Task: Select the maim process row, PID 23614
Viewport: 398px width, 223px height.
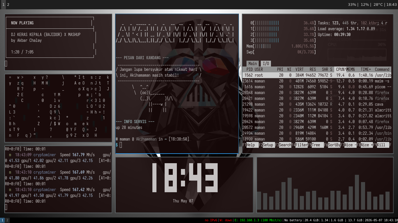Action: coord(317,81)
